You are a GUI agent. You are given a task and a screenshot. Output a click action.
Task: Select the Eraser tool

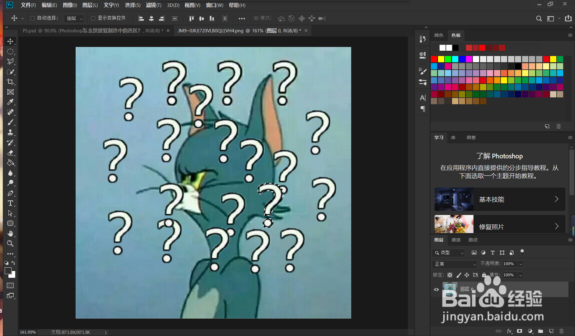pos(10,153)
